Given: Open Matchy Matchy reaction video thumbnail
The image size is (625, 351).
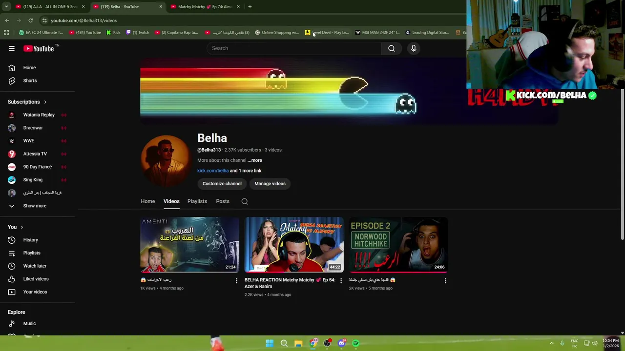Looking at the screenshot, I should click(x=294, y=245).
